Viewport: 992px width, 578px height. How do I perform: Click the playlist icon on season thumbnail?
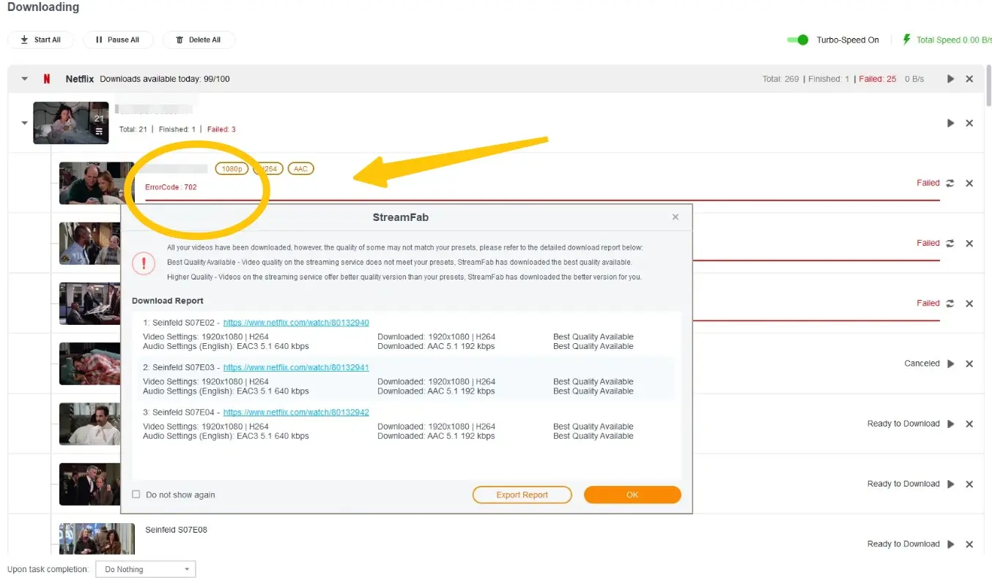click(99, 132)
